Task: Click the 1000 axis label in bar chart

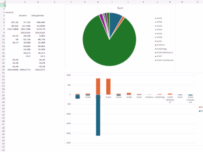Action: pos(69,75)
